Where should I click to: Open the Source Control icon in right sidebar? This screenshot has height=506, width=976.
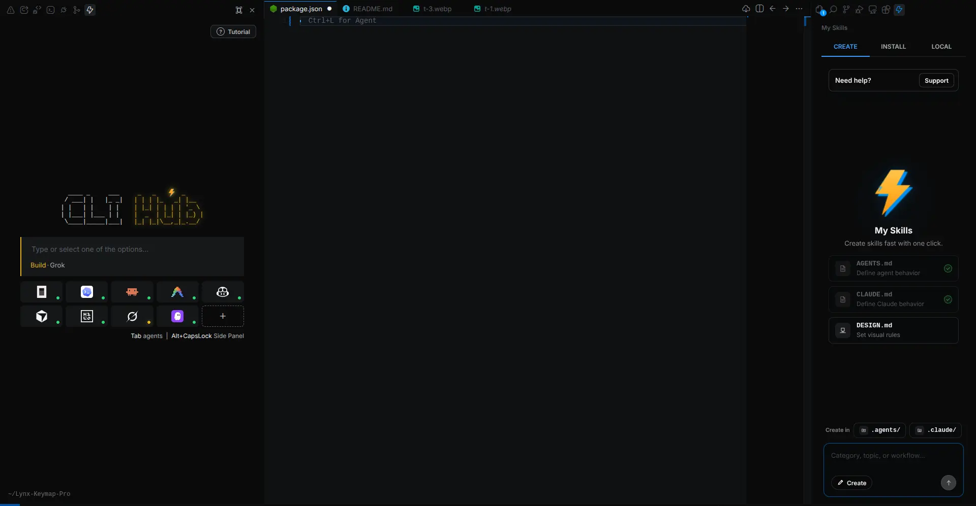click(846, 10)
